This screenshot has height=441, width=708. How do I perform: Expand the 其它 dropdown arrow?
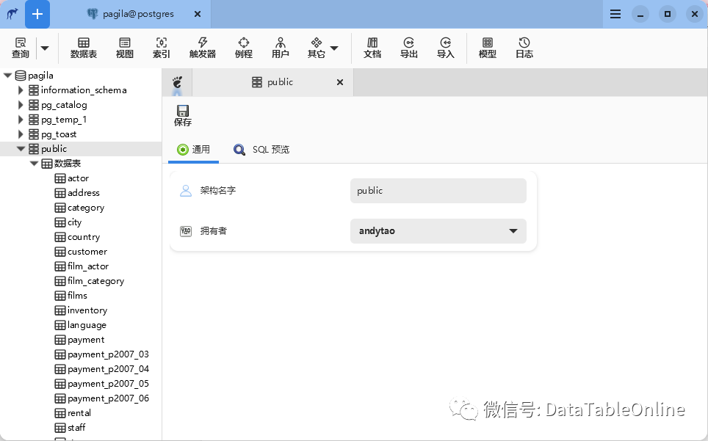point(334,48)
